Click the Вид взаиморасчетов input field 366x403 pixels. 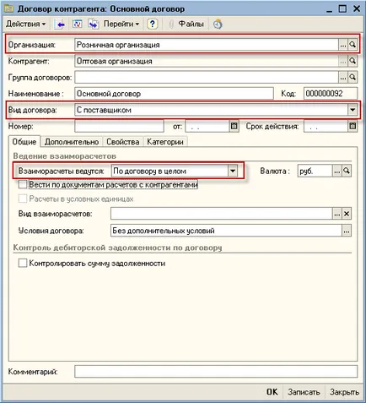[222, 214]
